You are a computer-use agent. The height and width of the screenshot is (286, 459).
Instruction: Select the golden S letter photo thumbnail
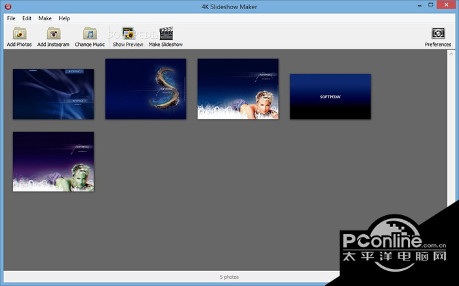point(146,89)
